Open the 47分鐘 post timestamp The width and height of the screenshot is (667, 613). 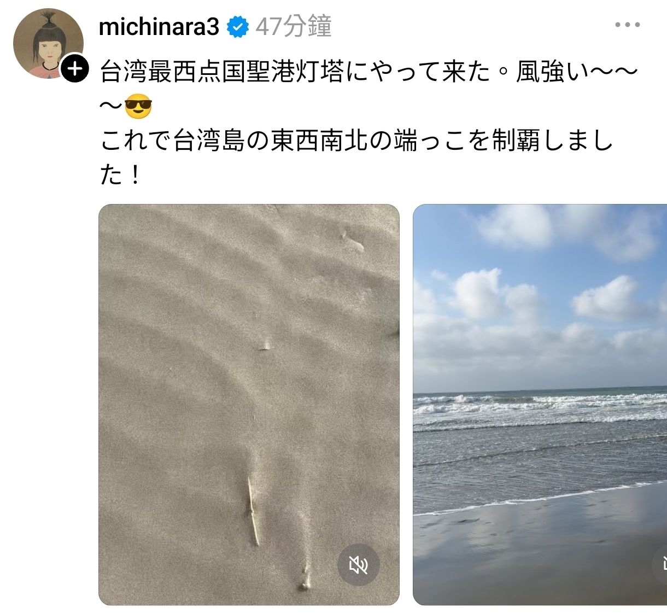click(294, 26)
